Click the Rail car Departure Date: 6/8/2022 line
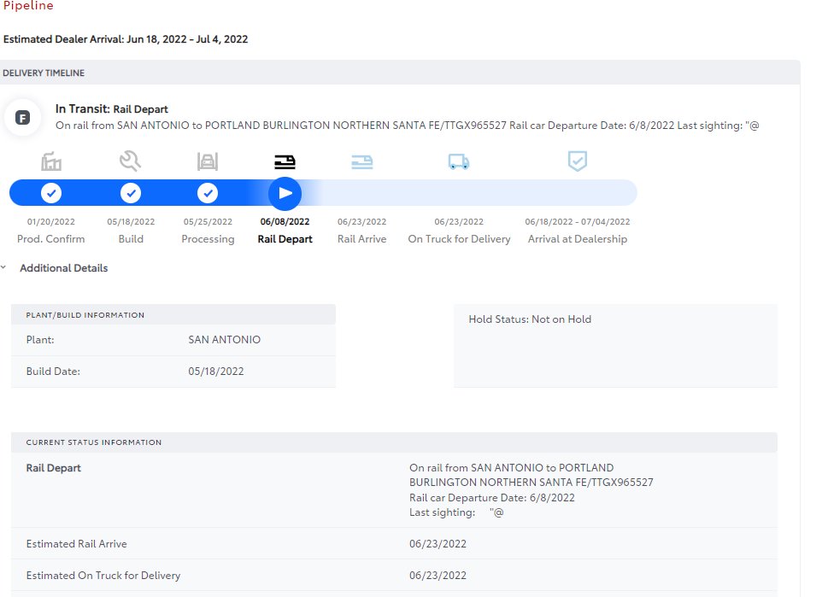 click(491, 497)
